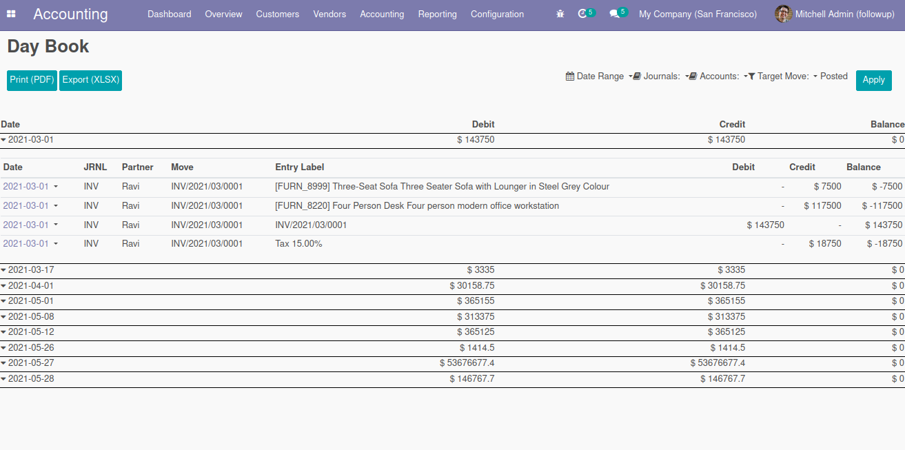
Task: Click the Export (XLSX) button
Action: [90, 80]
